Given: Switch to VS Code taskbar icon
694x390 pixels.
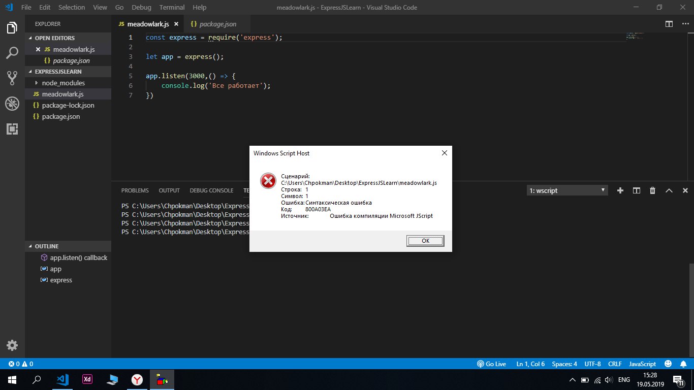Looking at the screenshot, I should [x=62, y=379].
